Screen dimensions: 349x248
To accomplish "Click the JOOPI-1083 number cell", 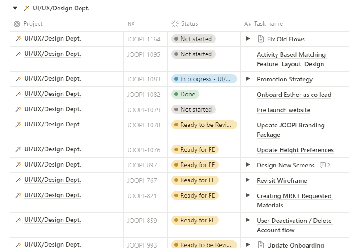I will pyautogui.click(x=146, y=79).
